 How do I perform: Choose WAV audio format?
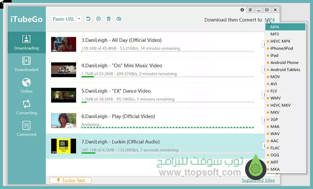(286, 134)
